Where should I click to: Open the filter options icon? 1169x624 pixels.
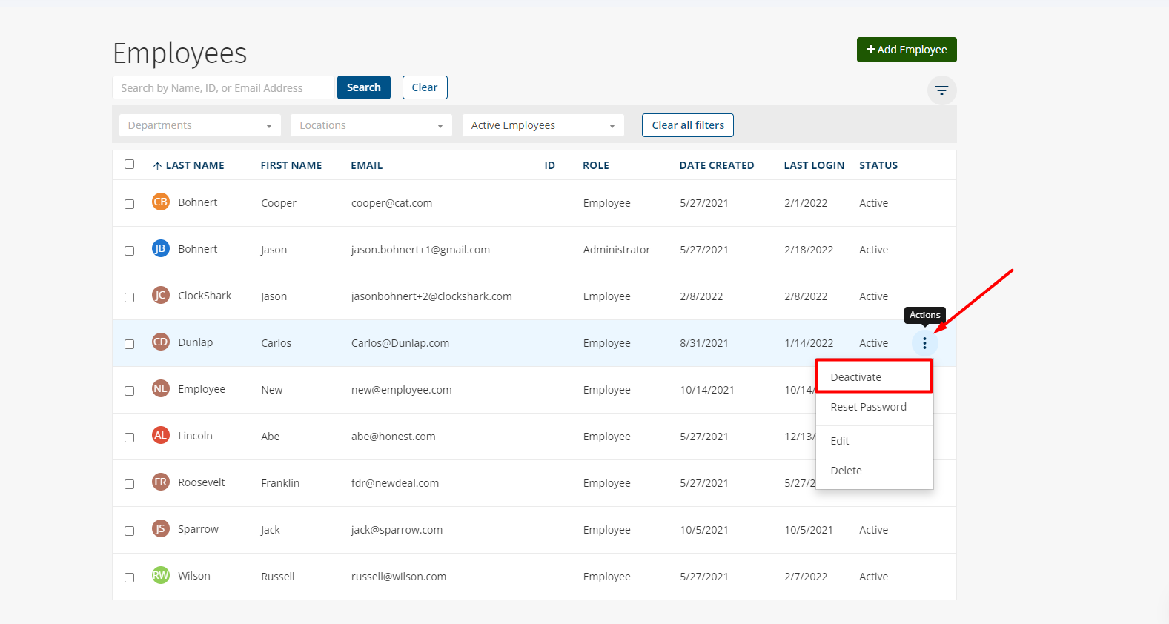tap(941, 90)
